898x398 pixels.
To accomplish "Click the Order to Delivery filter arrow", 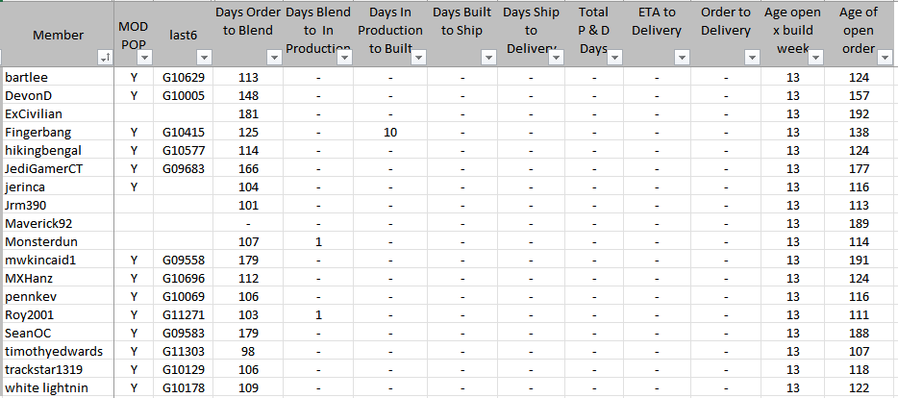I will coord(750,59).
